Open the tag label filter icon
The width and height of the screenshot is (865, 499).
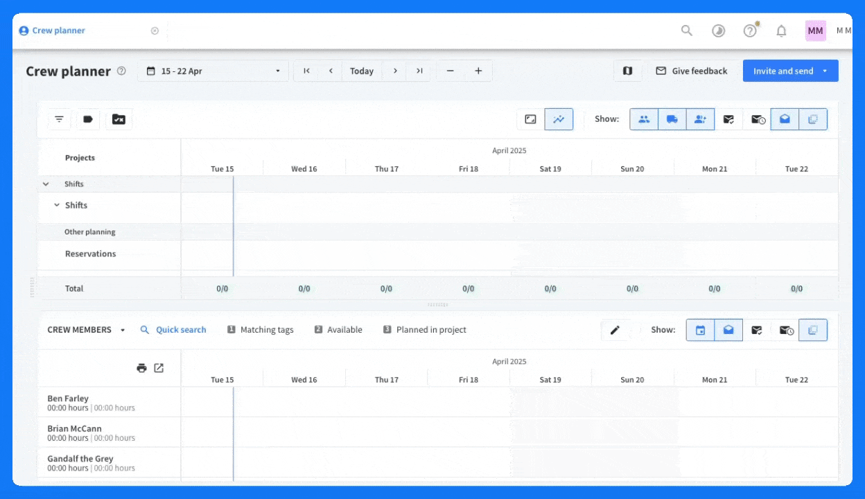[x=88, y=119]
